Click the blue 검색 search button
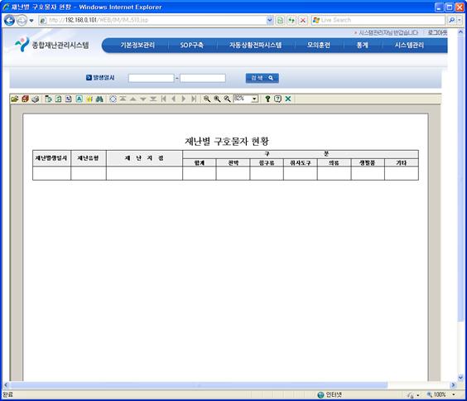The width and height of the screenshot is (467, 401). 262,78
